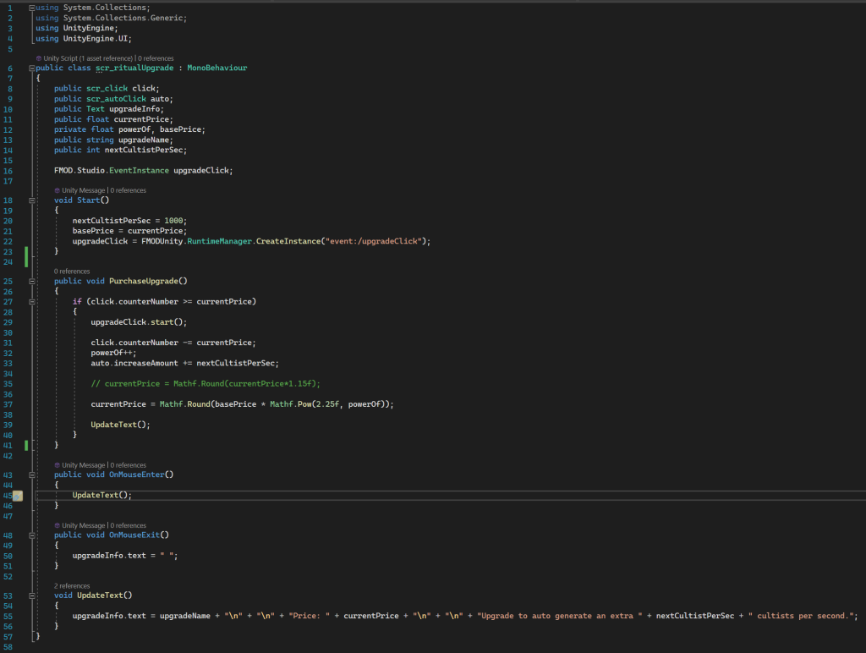The width and height of the screenshot is (866, 653).
Task: Fold the Start method body
Action: coord(32,200)
